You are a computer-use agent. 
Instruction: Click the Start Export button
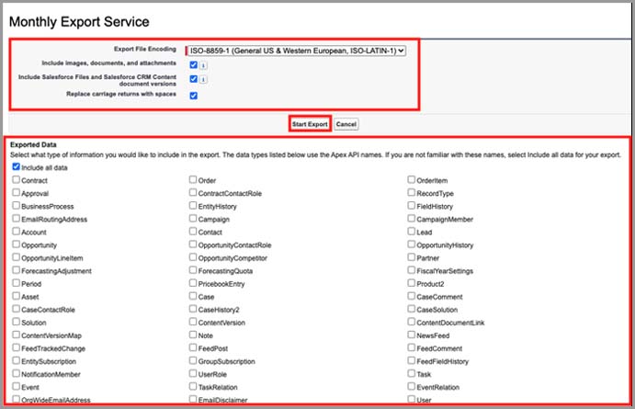309,123
